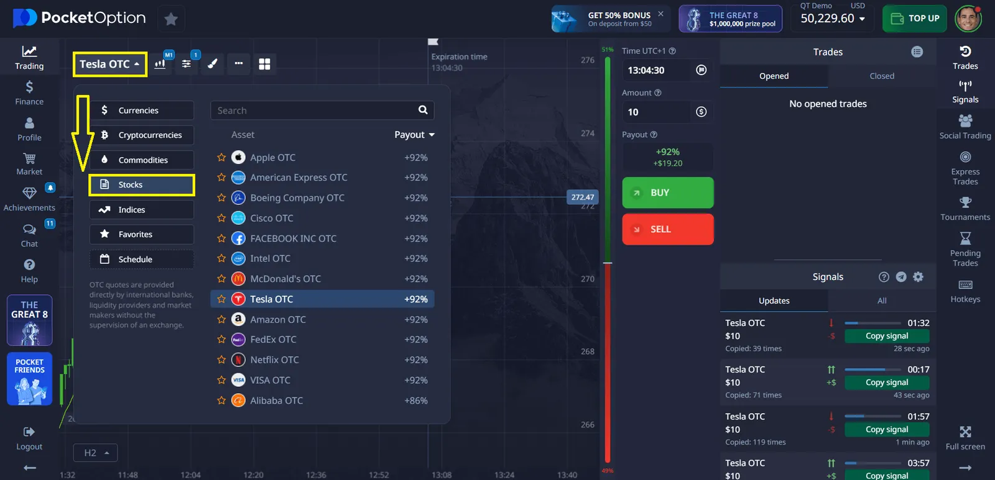Open the Market section in sidebar
Image resolution: width=995 pixels, height=480 pixels.
click(x=29, y=164)
